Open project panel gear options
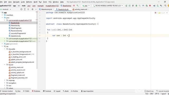 (32, 9)
